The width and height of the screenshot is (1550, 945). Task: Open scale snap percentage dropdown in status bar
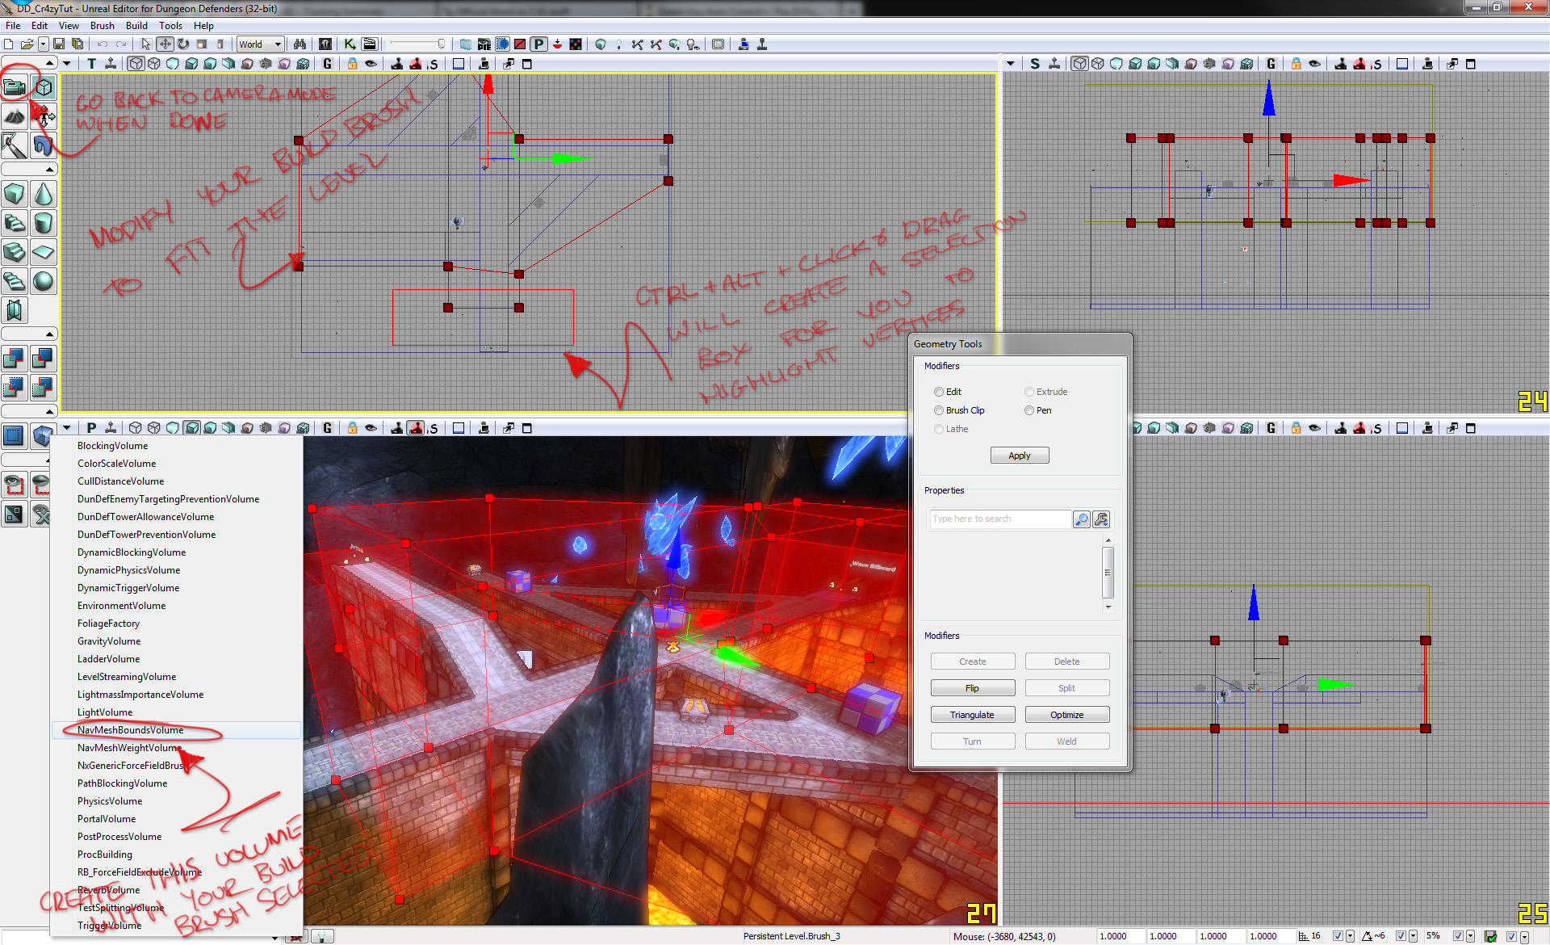[1470, 936]
